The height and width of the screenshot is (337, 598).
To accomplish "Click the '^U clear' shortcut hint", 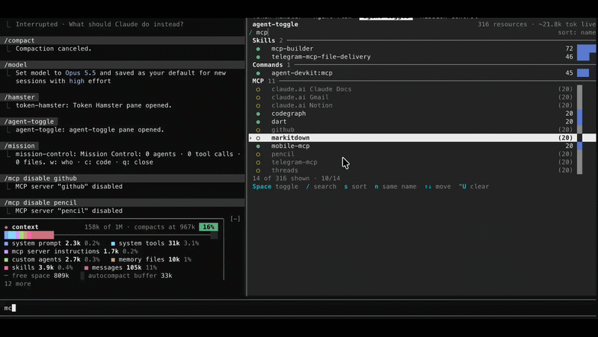I will pyautogui.click(x=474, y=186).
